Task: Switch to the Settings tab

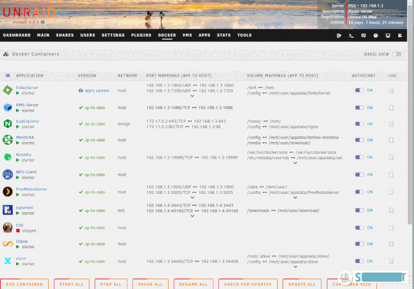Action: click(113, 35)
